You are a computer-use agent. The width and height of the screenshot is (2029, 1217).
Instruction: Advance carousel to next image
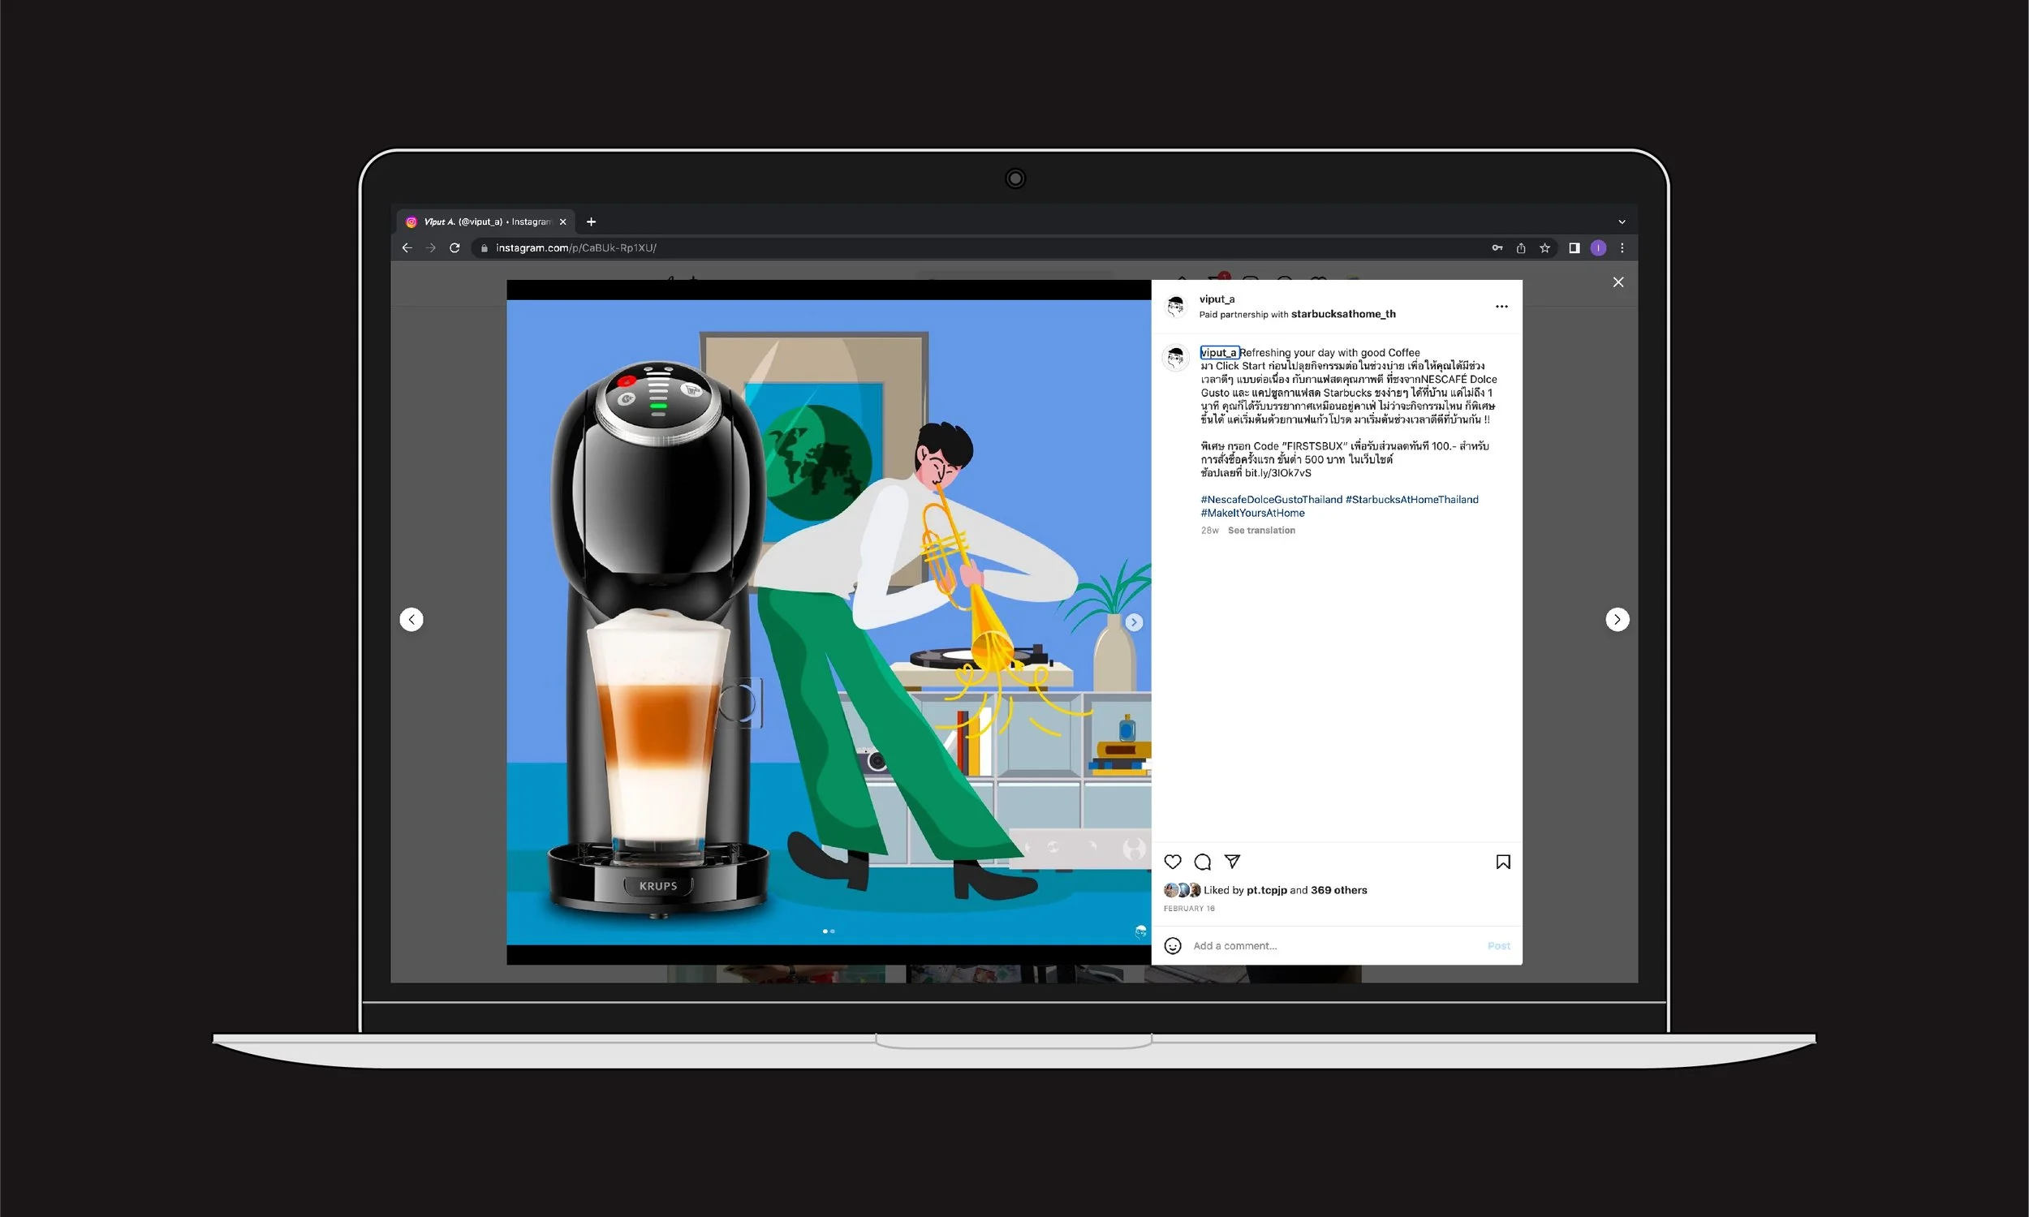1134,622
